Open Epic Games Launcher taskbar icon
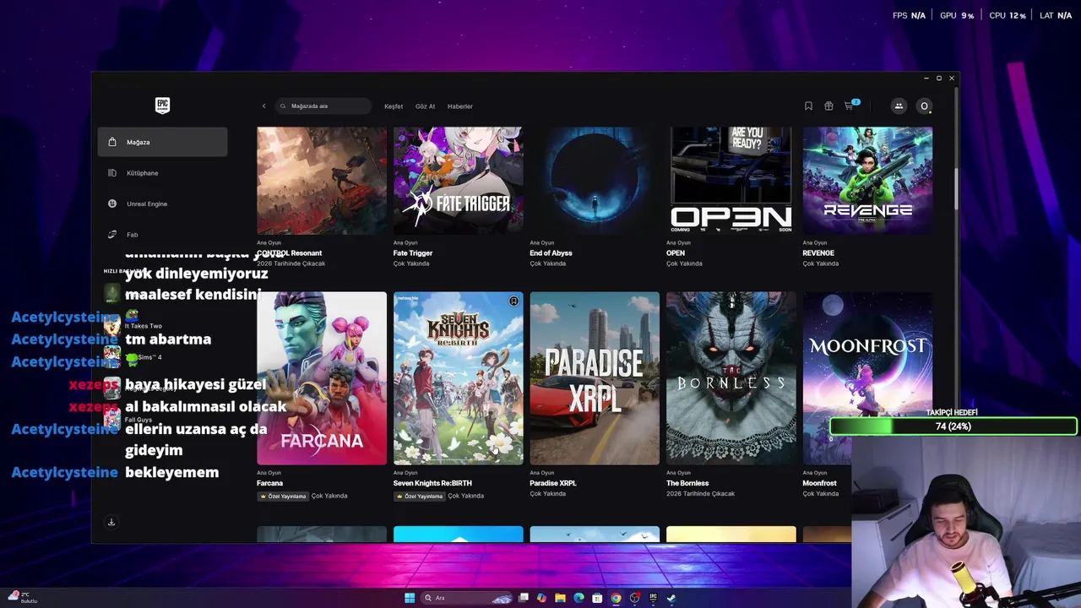 pos(653,598)
